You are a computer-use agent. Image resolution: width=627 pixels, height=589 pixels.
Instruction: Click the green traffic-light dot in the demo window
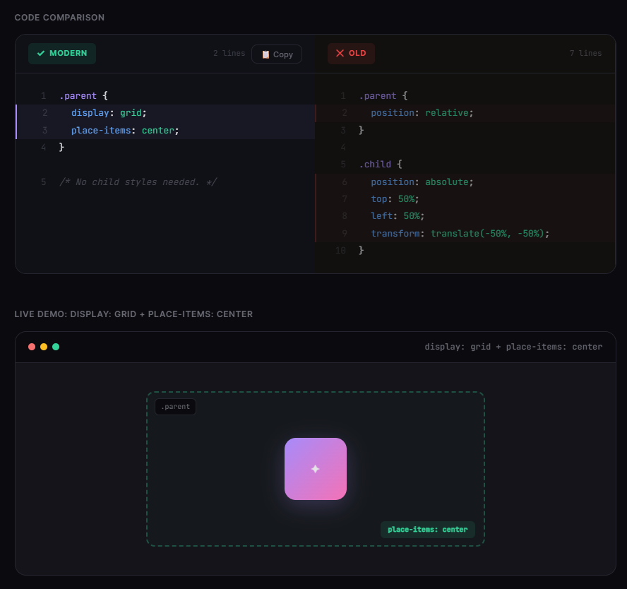click(55, 347)
